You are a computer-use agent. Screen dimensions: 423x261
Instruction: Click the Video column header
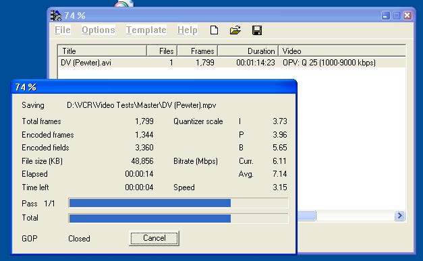(x=342, y=51)
